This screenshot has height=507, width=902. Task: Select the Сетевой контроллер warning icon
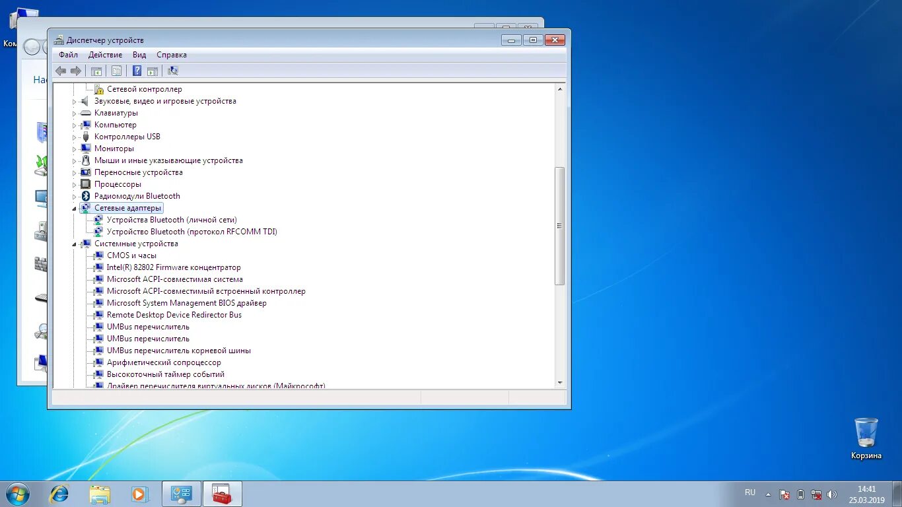coord(98,89)
